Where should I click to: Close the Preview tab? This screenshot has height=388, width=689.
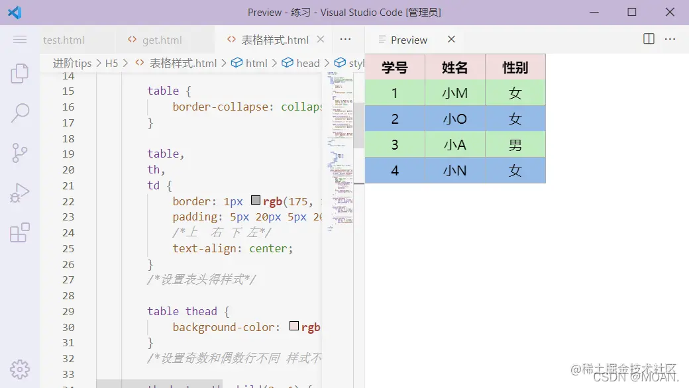[451, 39]
